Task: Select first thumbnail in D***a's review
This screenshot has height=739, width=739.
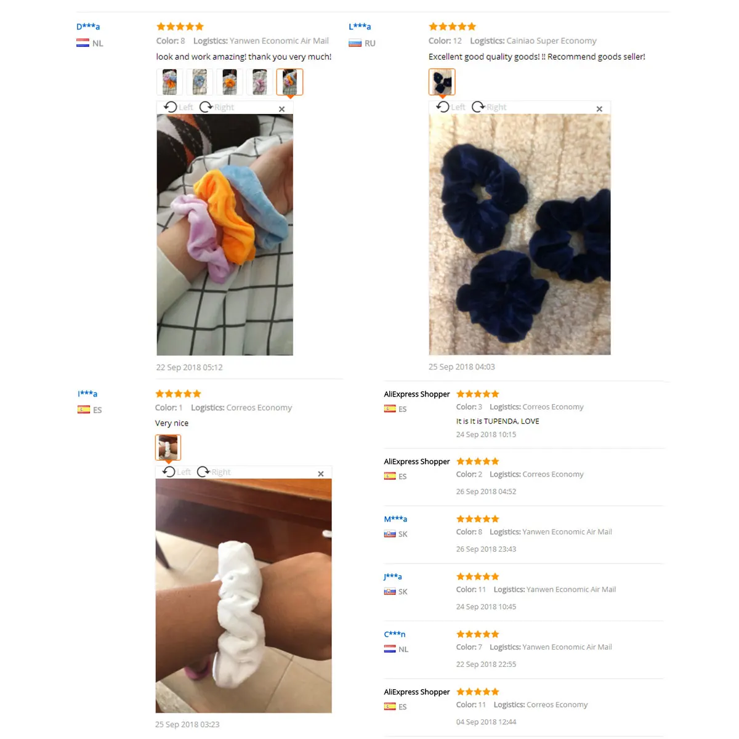Action: coord(169,82)
